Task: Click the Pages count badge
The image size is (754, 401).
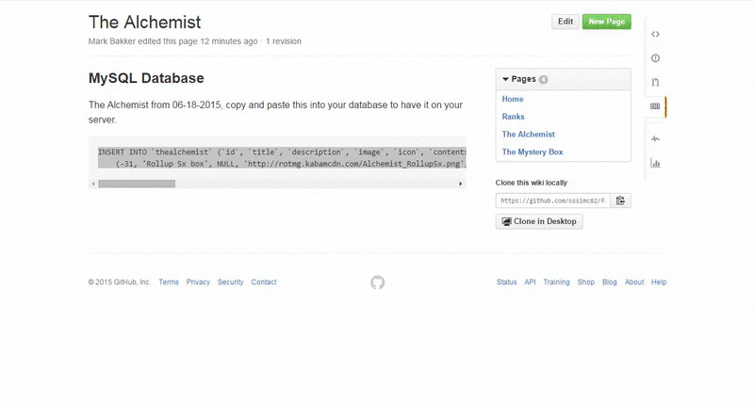Action: point(544,80)
